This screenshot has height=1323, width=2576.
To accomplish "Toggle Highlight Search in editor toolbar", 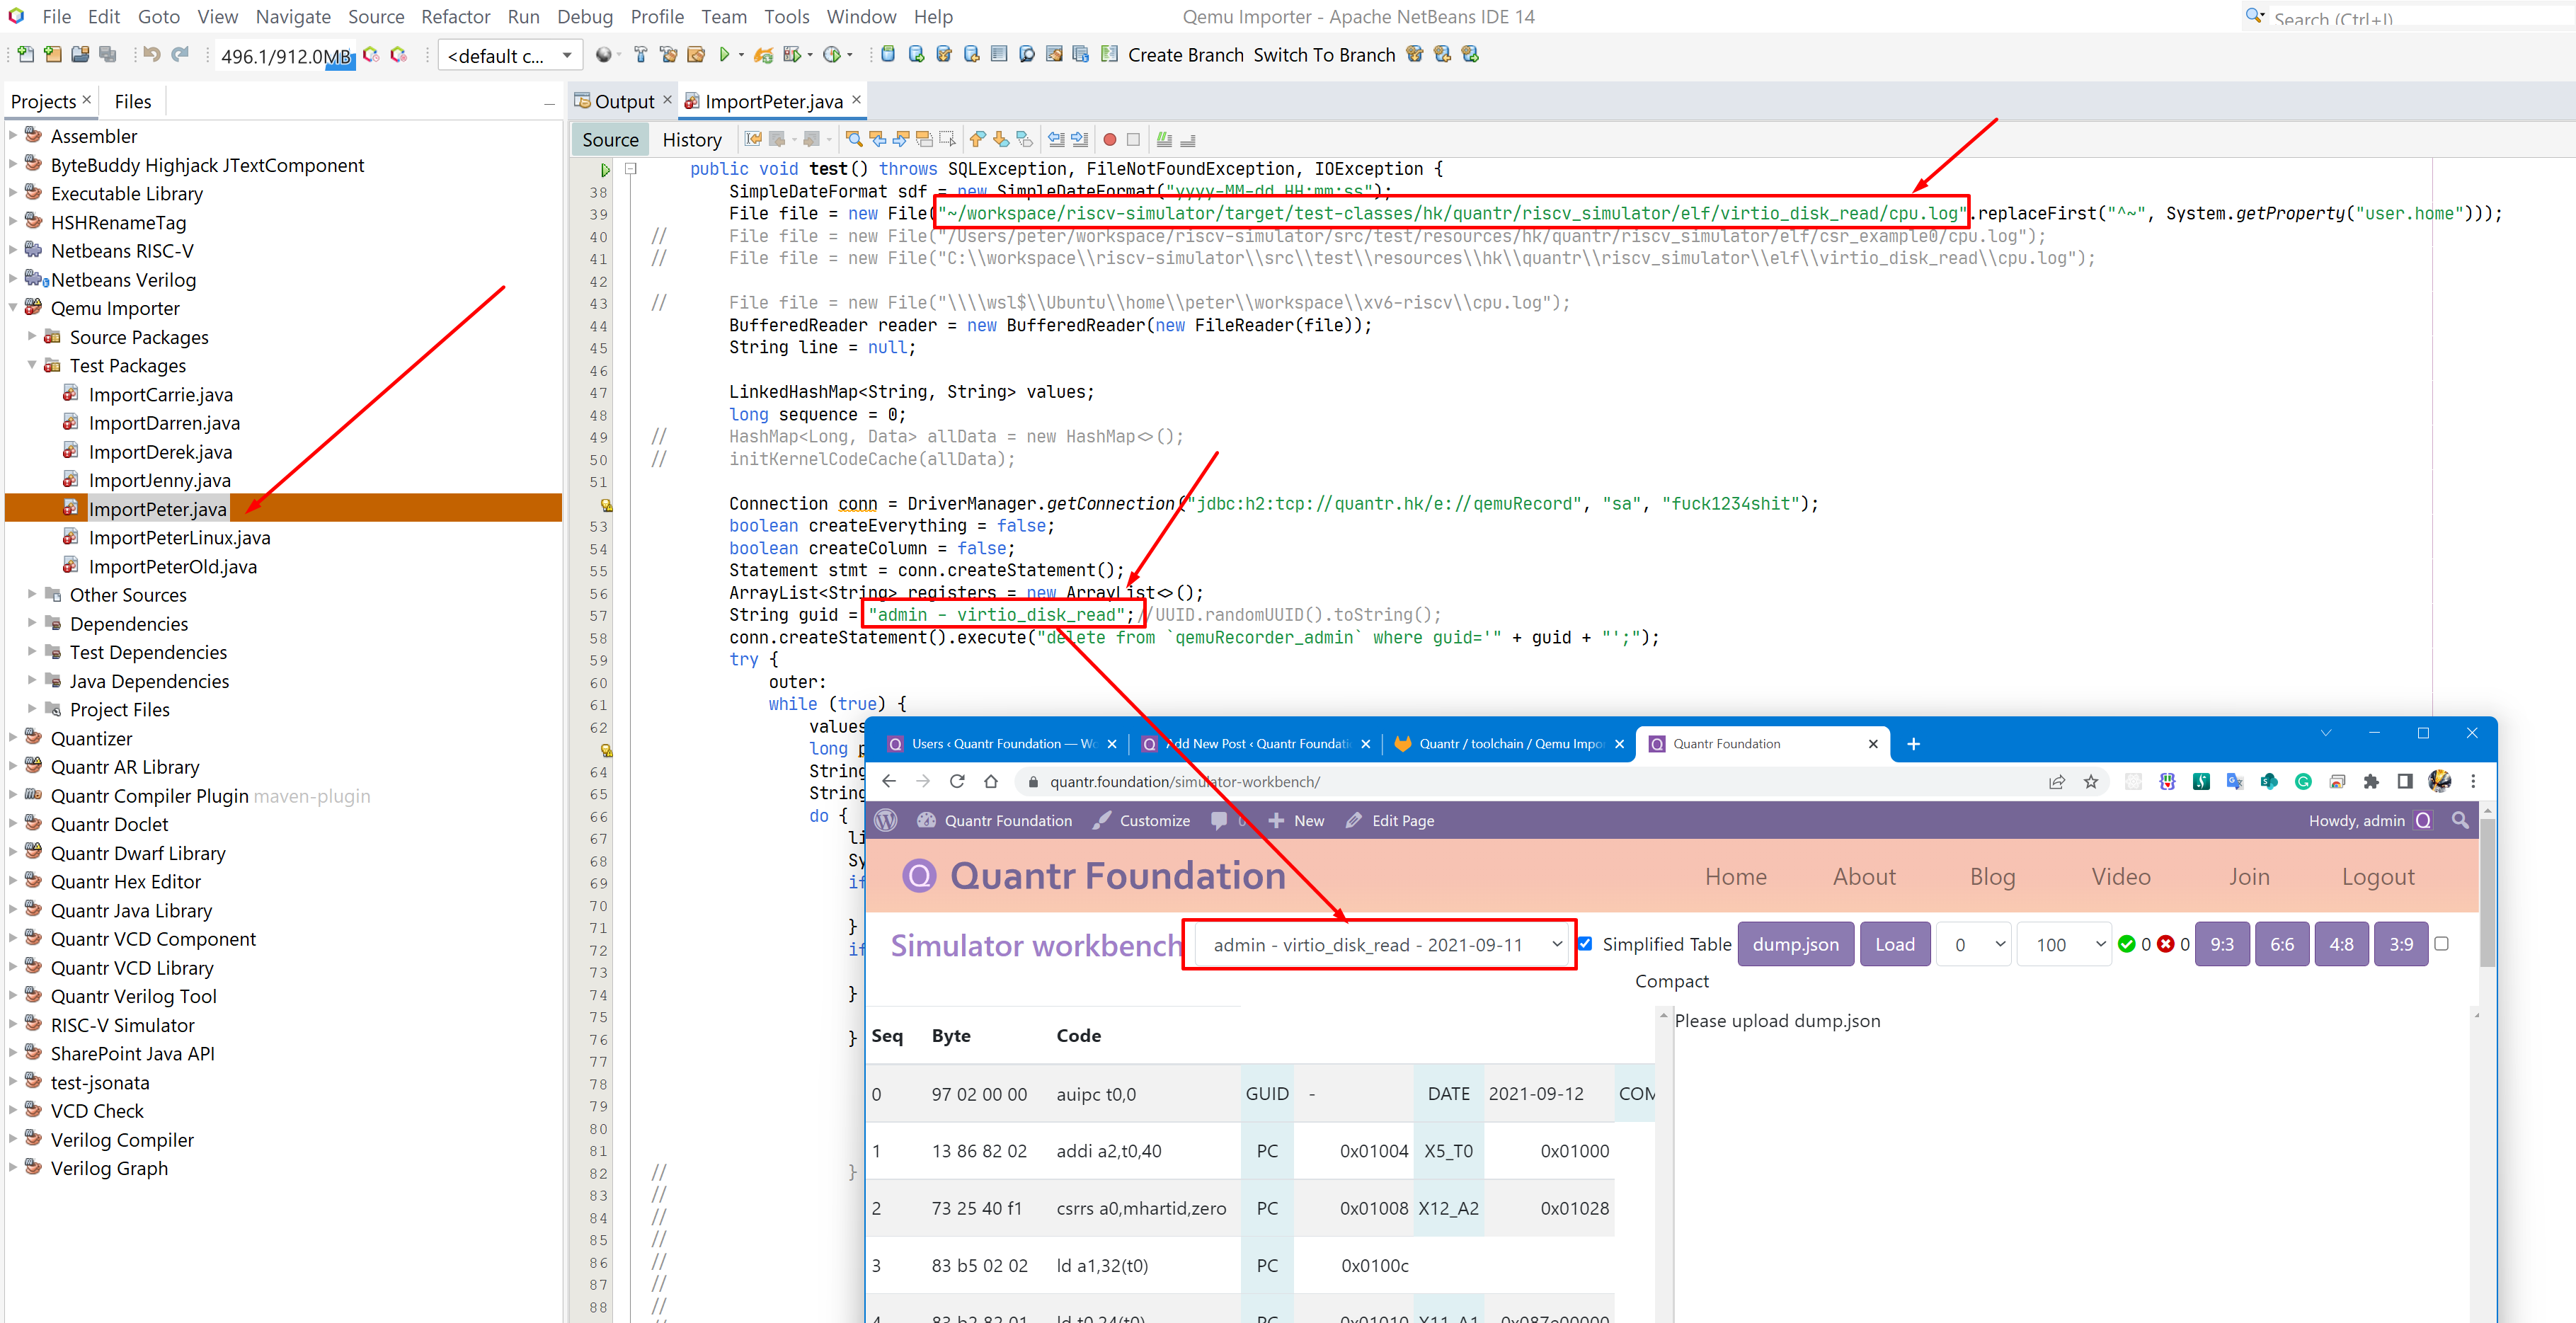I will [925, 139].
